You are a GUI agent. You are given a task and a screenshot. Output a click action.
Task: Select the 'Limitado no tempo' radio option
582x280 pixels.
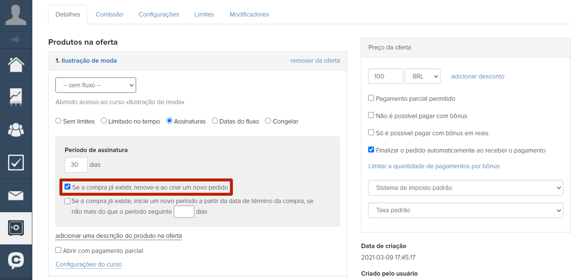point(104,121)
